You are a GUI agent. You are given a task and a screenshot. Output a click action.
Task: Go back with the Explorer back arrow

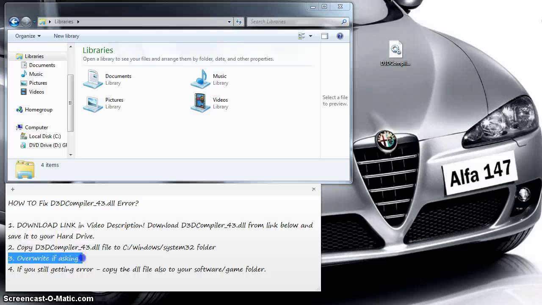click(14, 22)
